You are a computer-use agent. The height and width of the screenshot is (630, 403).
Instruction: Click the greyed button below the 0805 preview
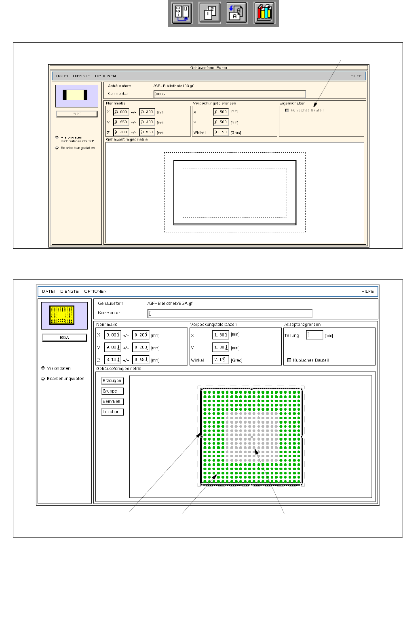pyautogui.click(x=77, y=114)
